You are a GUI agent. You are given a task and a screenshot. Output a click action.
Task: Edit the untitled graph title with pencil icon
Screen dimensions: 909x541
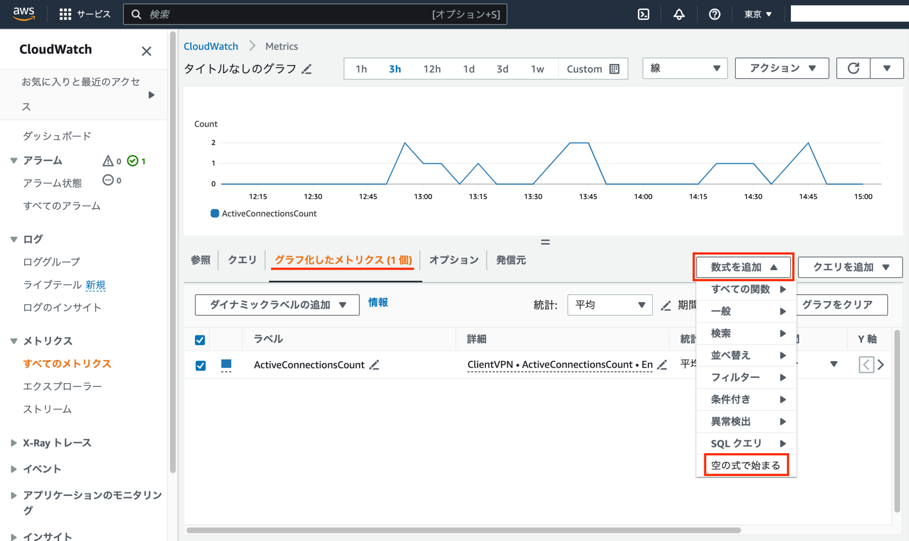(x=307, y=69)
